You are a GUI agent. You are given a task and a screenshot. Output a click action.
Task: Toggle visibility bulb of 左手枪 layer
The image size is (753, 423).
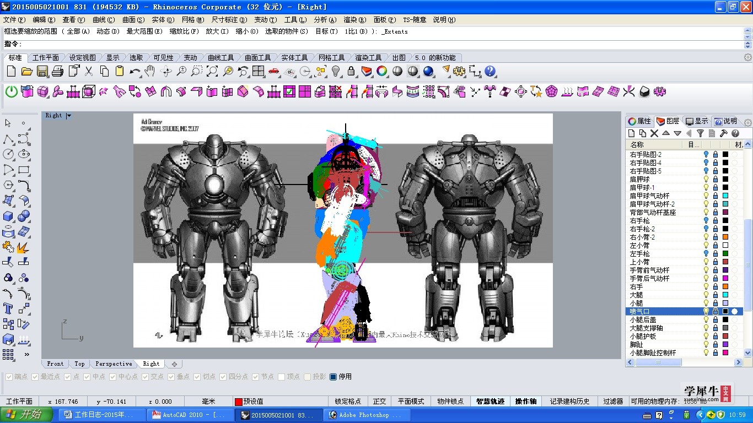tap(706, 253)
